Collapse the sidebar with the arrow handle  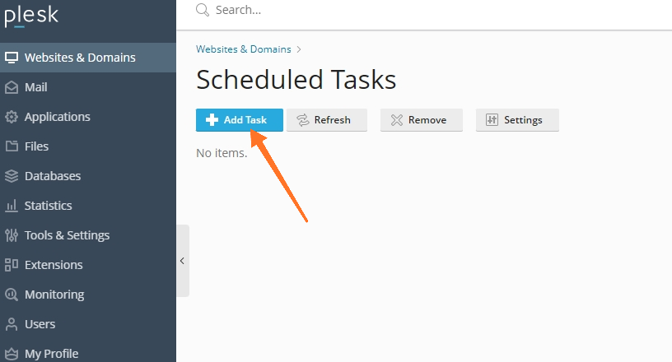point(183,261)
